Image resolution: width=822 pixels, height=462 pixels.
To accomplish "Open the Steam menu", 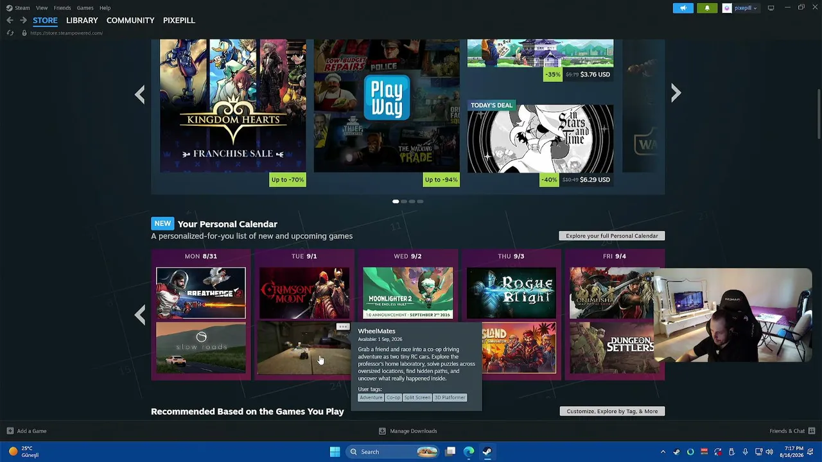I will [x=22, y=8].
